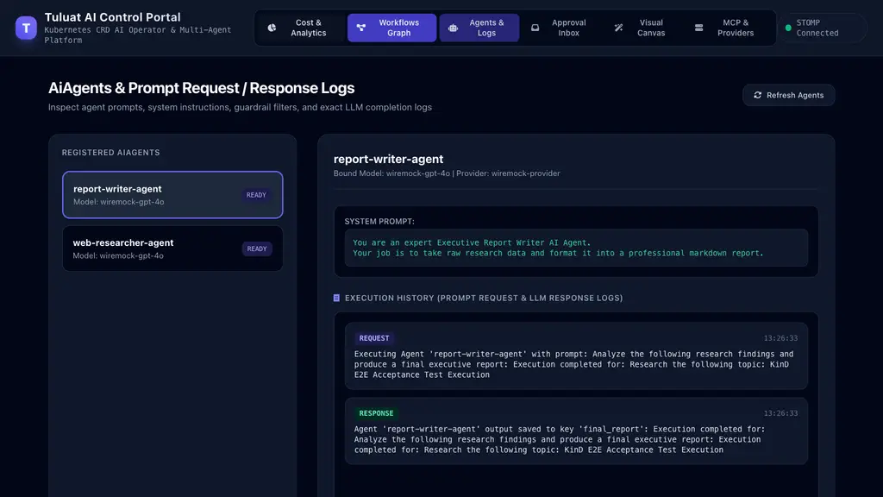The width and height of the screenshot is (883, 497).
Task: Click the Kubernetes CRD AI Operator subtitle
Action: click(x=138, y=35)
